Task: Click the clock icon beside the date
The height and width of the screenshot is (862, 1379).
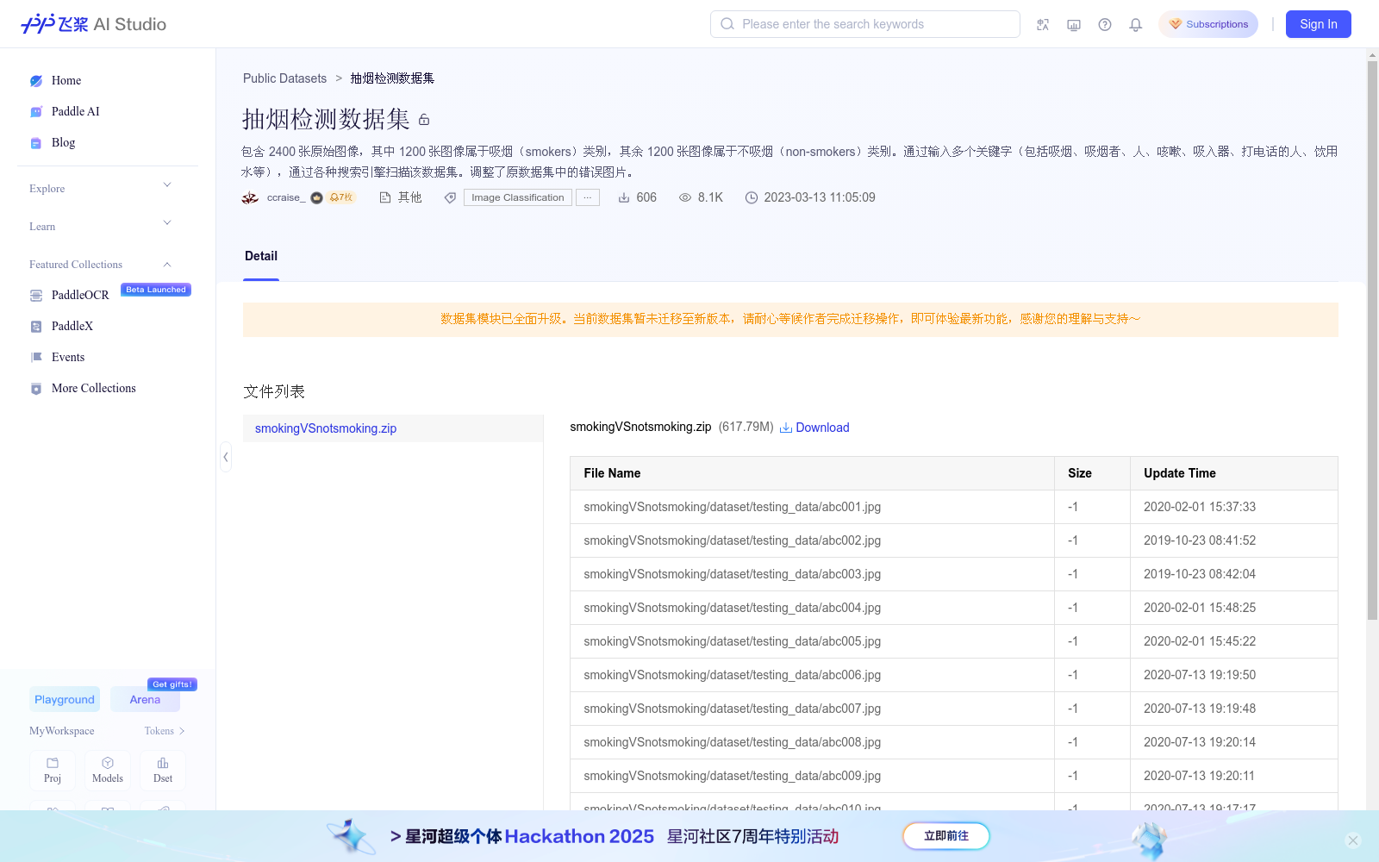Action: pos(752,197)
